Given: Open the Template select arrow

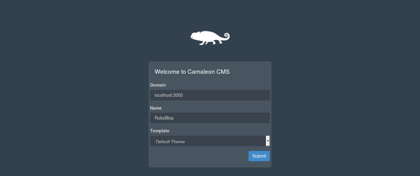Looking at the screenshot, I should [268, 141].
